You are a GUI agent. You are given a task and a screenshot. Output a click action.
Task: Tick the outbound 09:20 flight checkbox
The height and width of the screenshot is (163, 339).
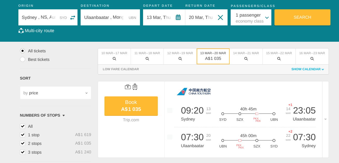[170, 110]
